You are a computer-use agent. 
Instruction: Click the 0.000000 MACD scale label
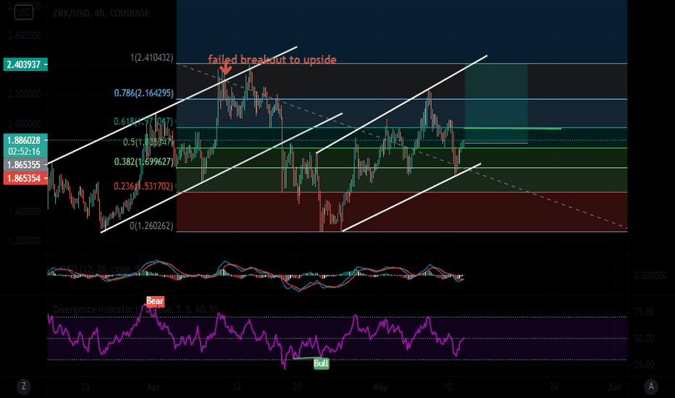pyautogui.click(x=650, y=276)
